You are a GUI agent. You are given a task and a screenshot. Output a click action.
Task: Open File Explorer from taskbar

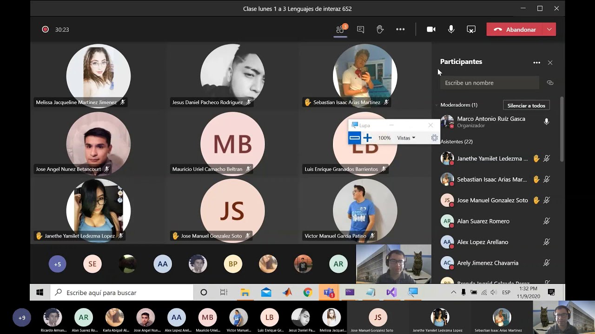pos(245,292)
